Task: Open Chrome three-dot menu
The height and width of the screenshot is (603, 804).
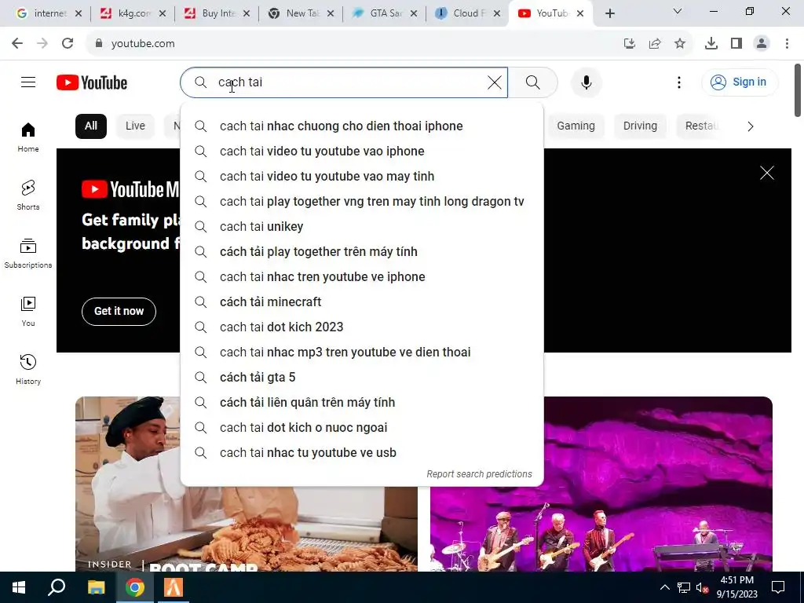Action: (787, 44)
